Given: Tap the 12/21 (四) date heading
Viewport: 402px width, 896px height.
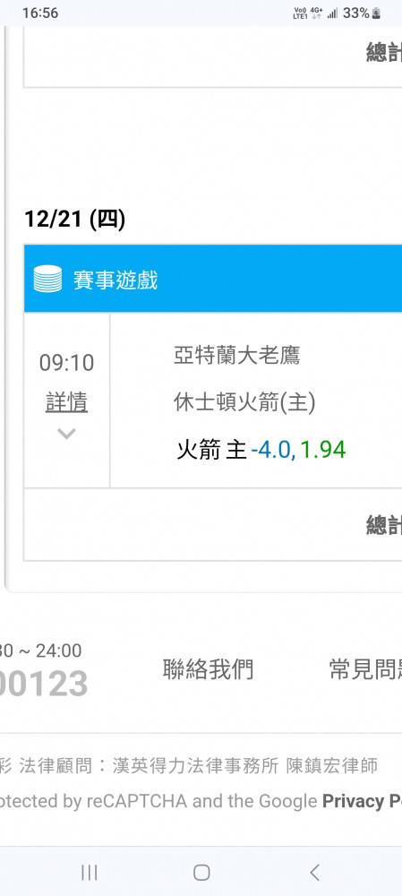Looking at the screenshot, I should 75,219.
